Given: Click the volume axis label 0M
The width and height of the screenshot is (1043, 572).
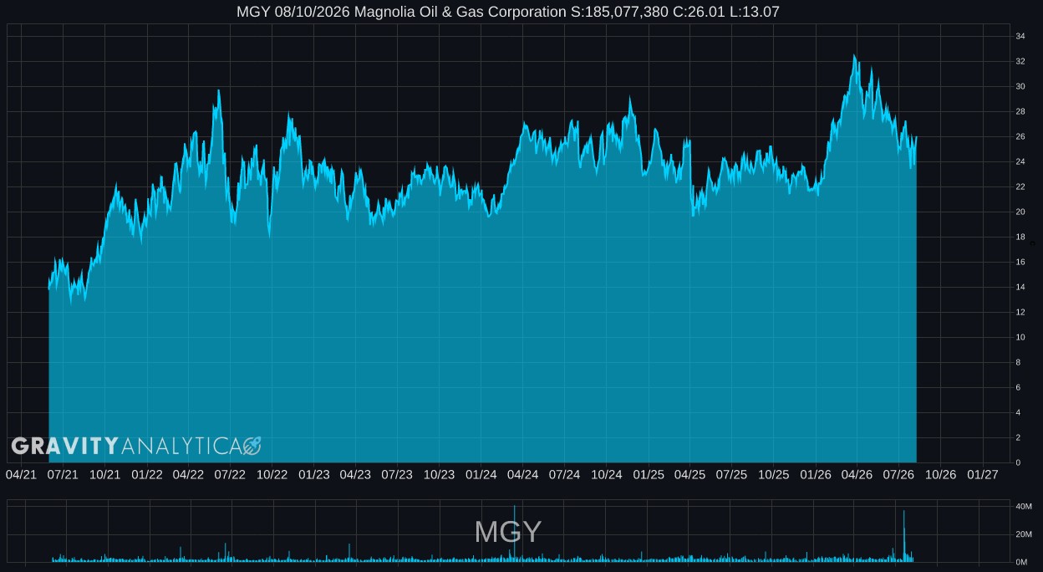Looking at the screenshot, I should [1021, 562].
